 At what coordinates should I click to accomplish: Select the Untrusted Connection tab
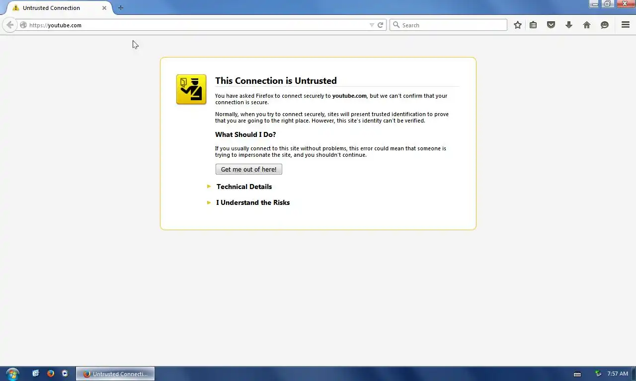(60, 8)
